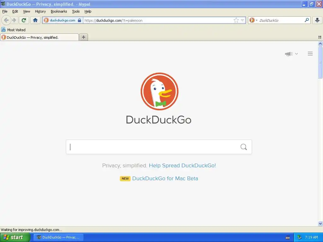Click the 'Waiting for improving.duckduckgo.com...' status text
Screen dimensions: 323x242
pyautogui.click(x=31, y=230)
